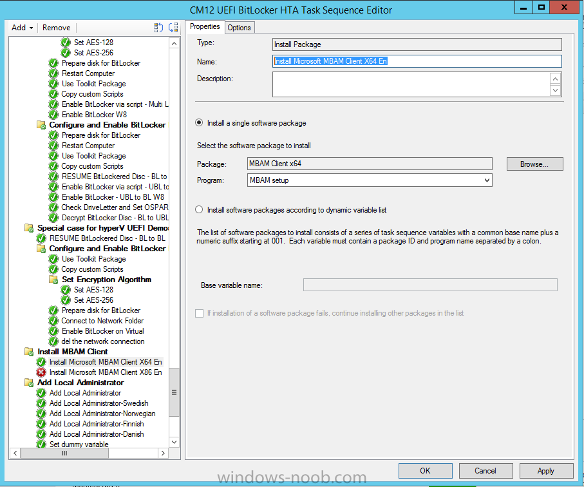Click the Browse... button
The height and width of the screenshot is (487, 584).
pos(534,164)
